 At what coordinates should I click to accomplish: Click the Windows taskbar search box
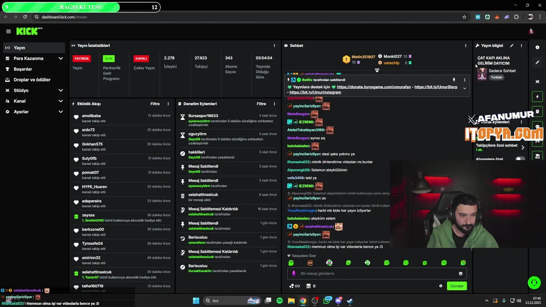pos(232,301)
